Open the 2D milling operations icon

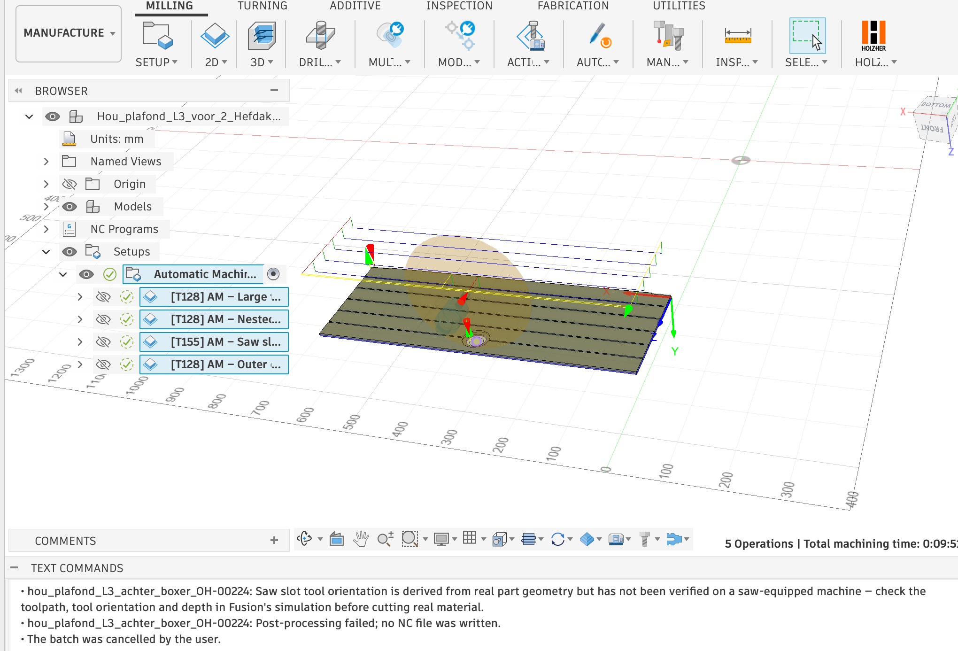click(215, 36)
